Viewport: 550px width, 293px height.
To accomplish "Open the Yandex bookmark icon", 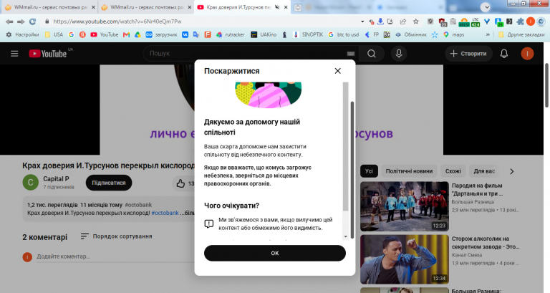I will (x=82, y=34).
